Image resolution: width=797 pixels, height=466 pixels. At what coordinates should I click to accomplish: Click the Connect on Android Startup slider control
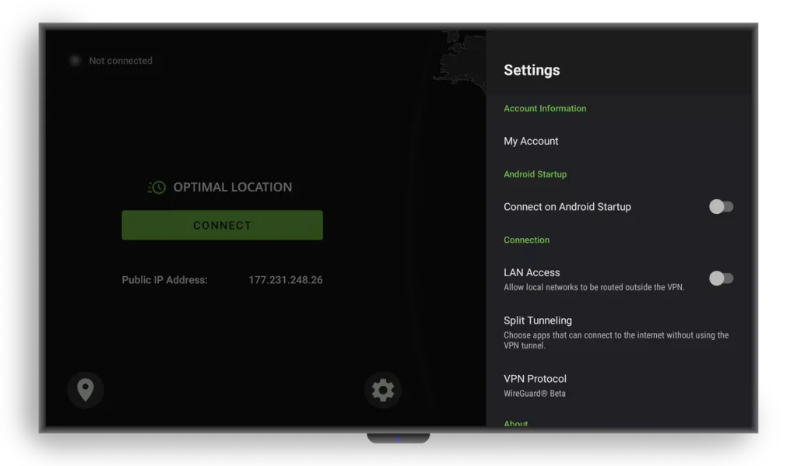[x=721, y=206]
